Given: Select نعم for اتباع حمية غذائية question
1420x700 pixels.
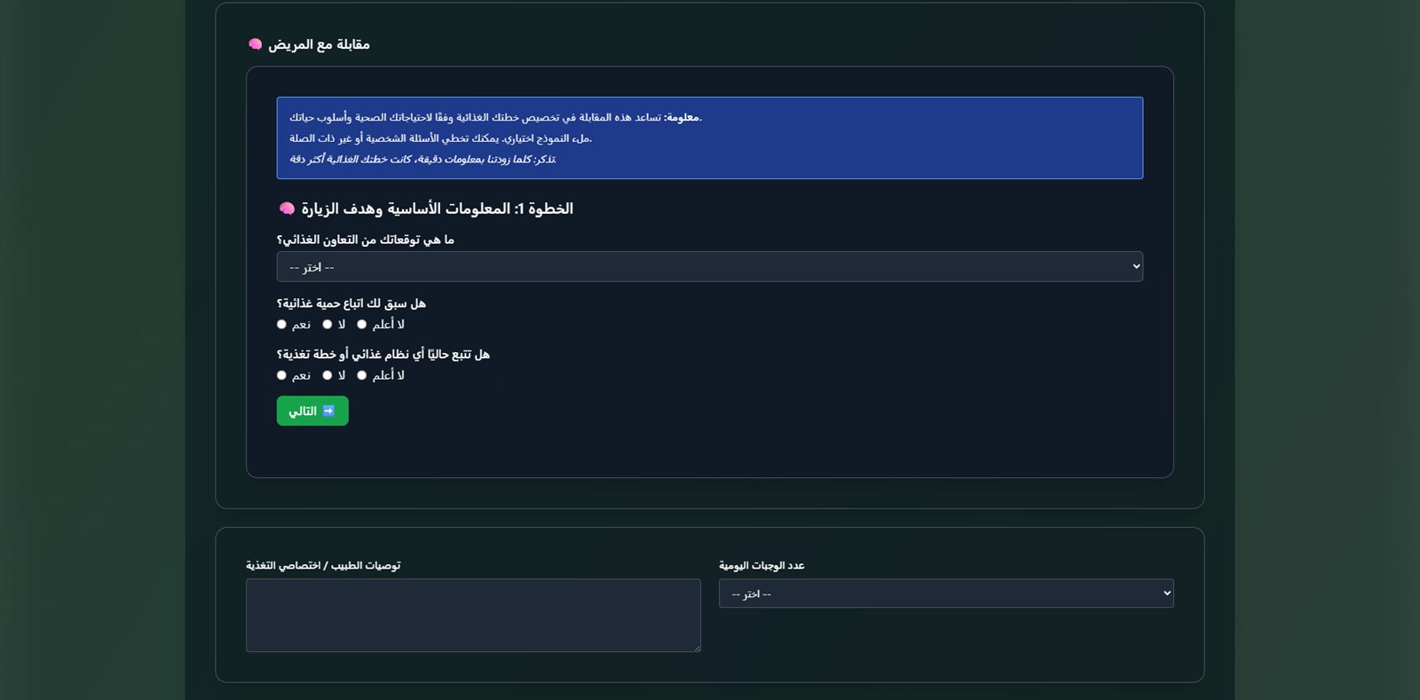Looking at the screenshot, I should tap(282, 325).
